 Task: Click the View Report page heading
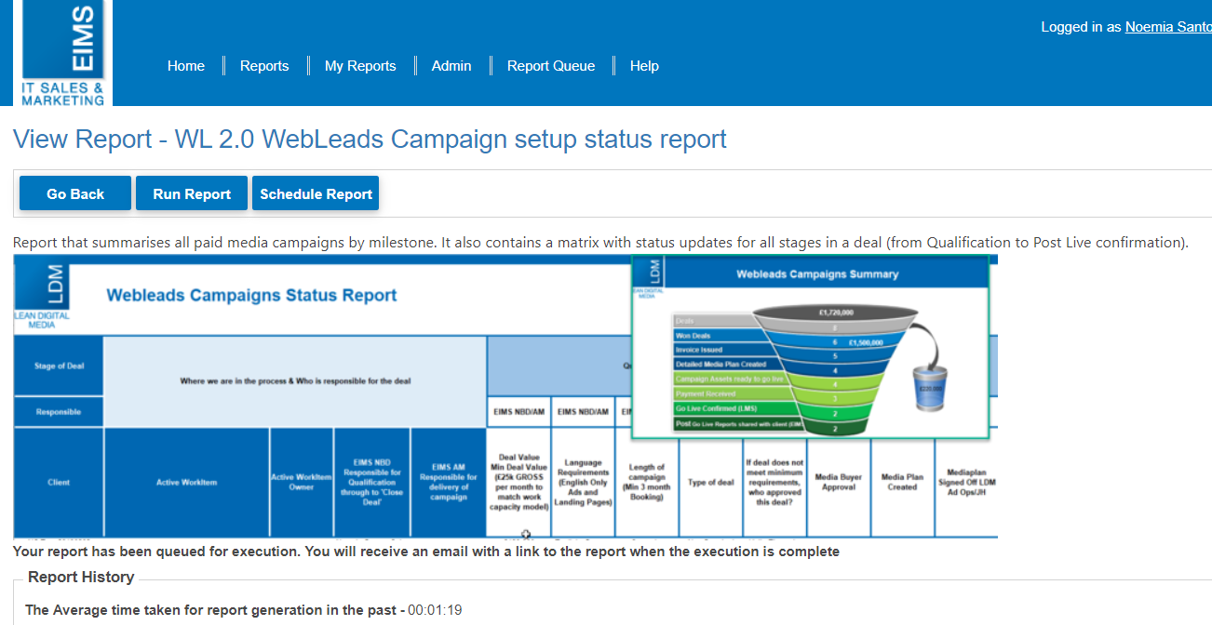pos(370,140)
